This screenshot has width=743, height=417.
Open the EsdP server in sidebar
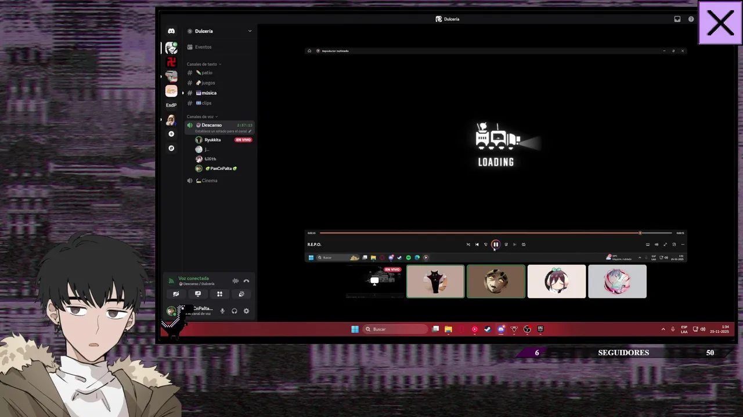click(171, 105)
